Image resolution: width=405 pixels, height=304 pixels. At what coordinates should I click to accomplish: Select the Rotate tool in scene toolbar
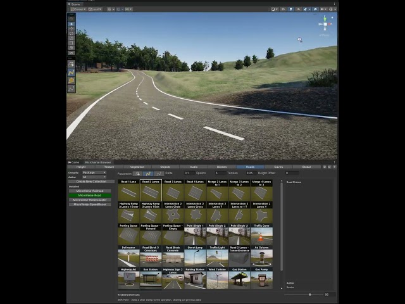tap(72, 34)
